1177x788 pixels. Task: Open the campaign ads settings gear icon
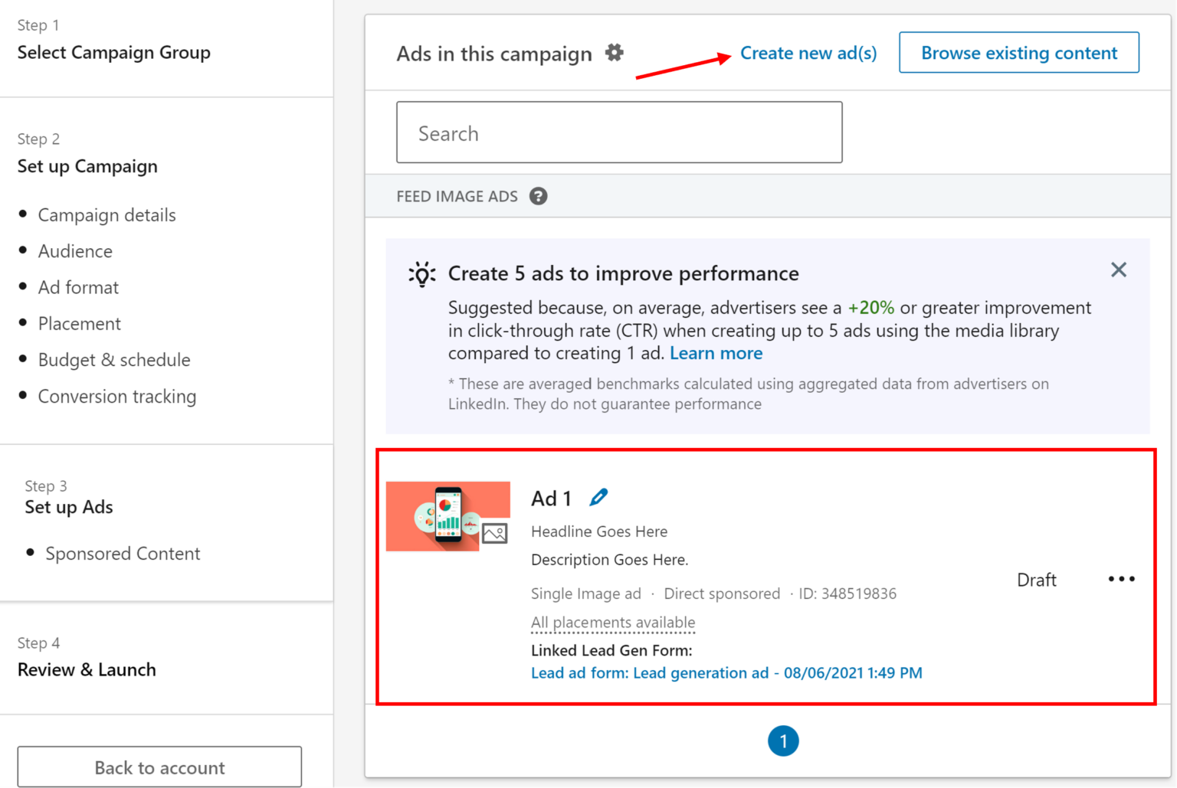[x=614, y=53]
